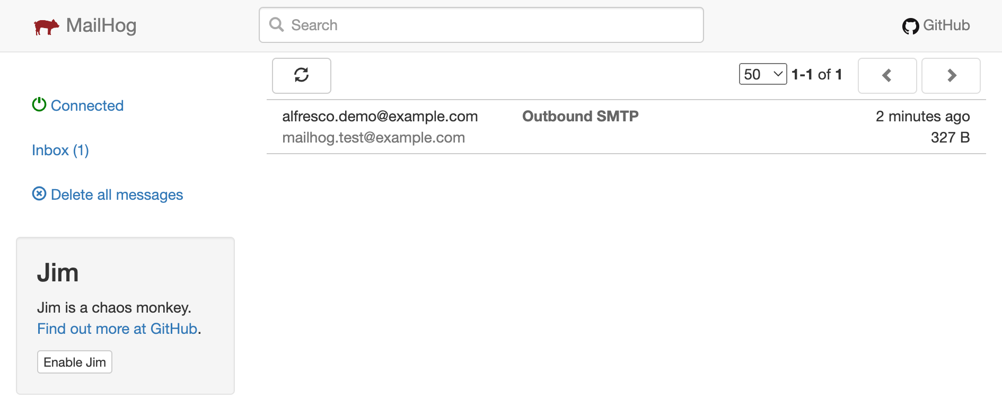Select Delete all messages

click(117, 194)
